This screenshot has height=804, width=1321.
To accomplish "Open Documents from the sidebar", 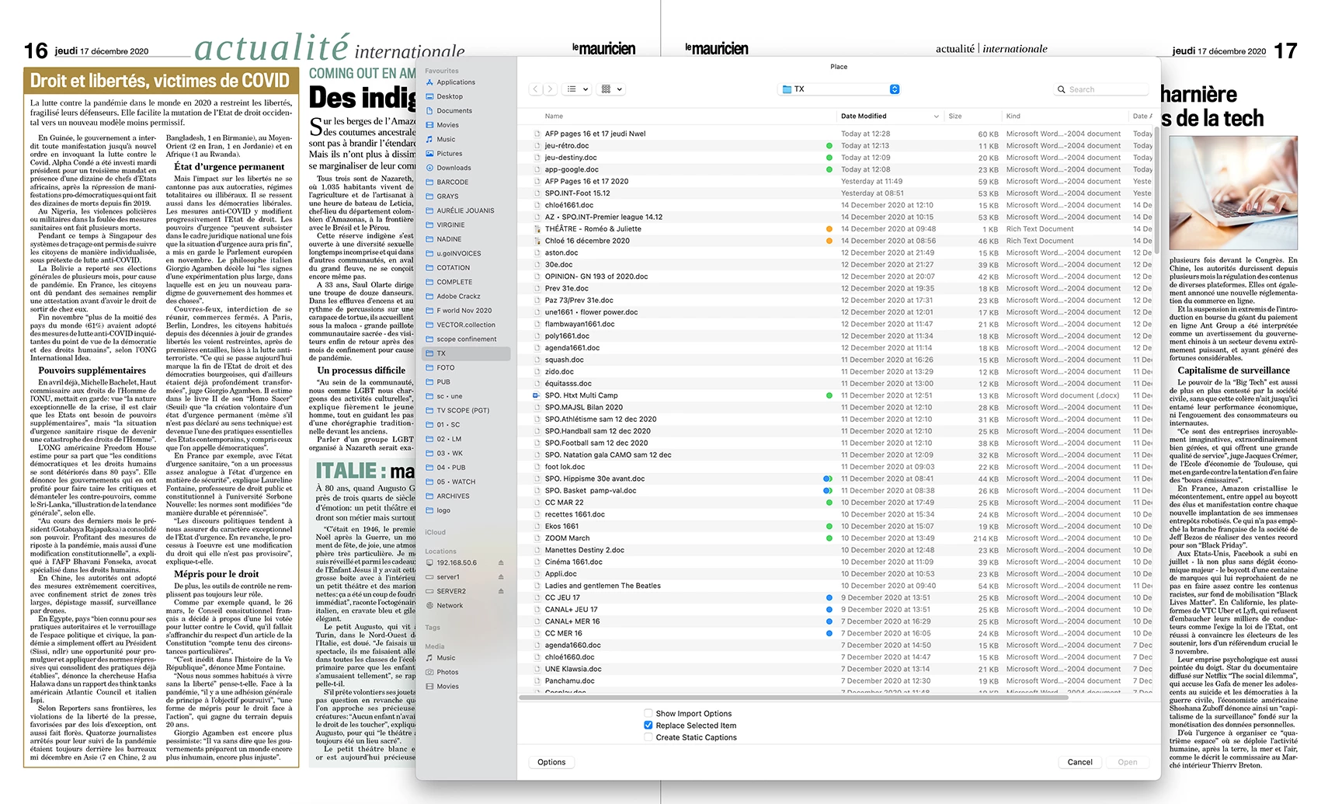I will point(454,111).
